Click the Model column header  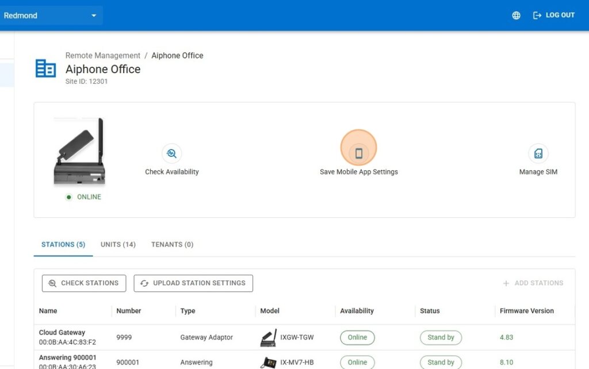pos(270,311)
